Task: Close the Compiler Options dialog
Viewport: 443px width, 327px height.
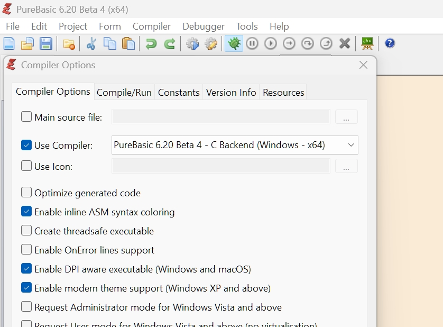Action: (363, 65)
